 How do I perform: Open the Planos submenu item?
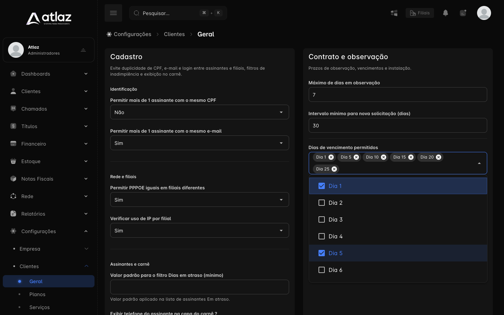pyautogui.click(x=49, y=294)
